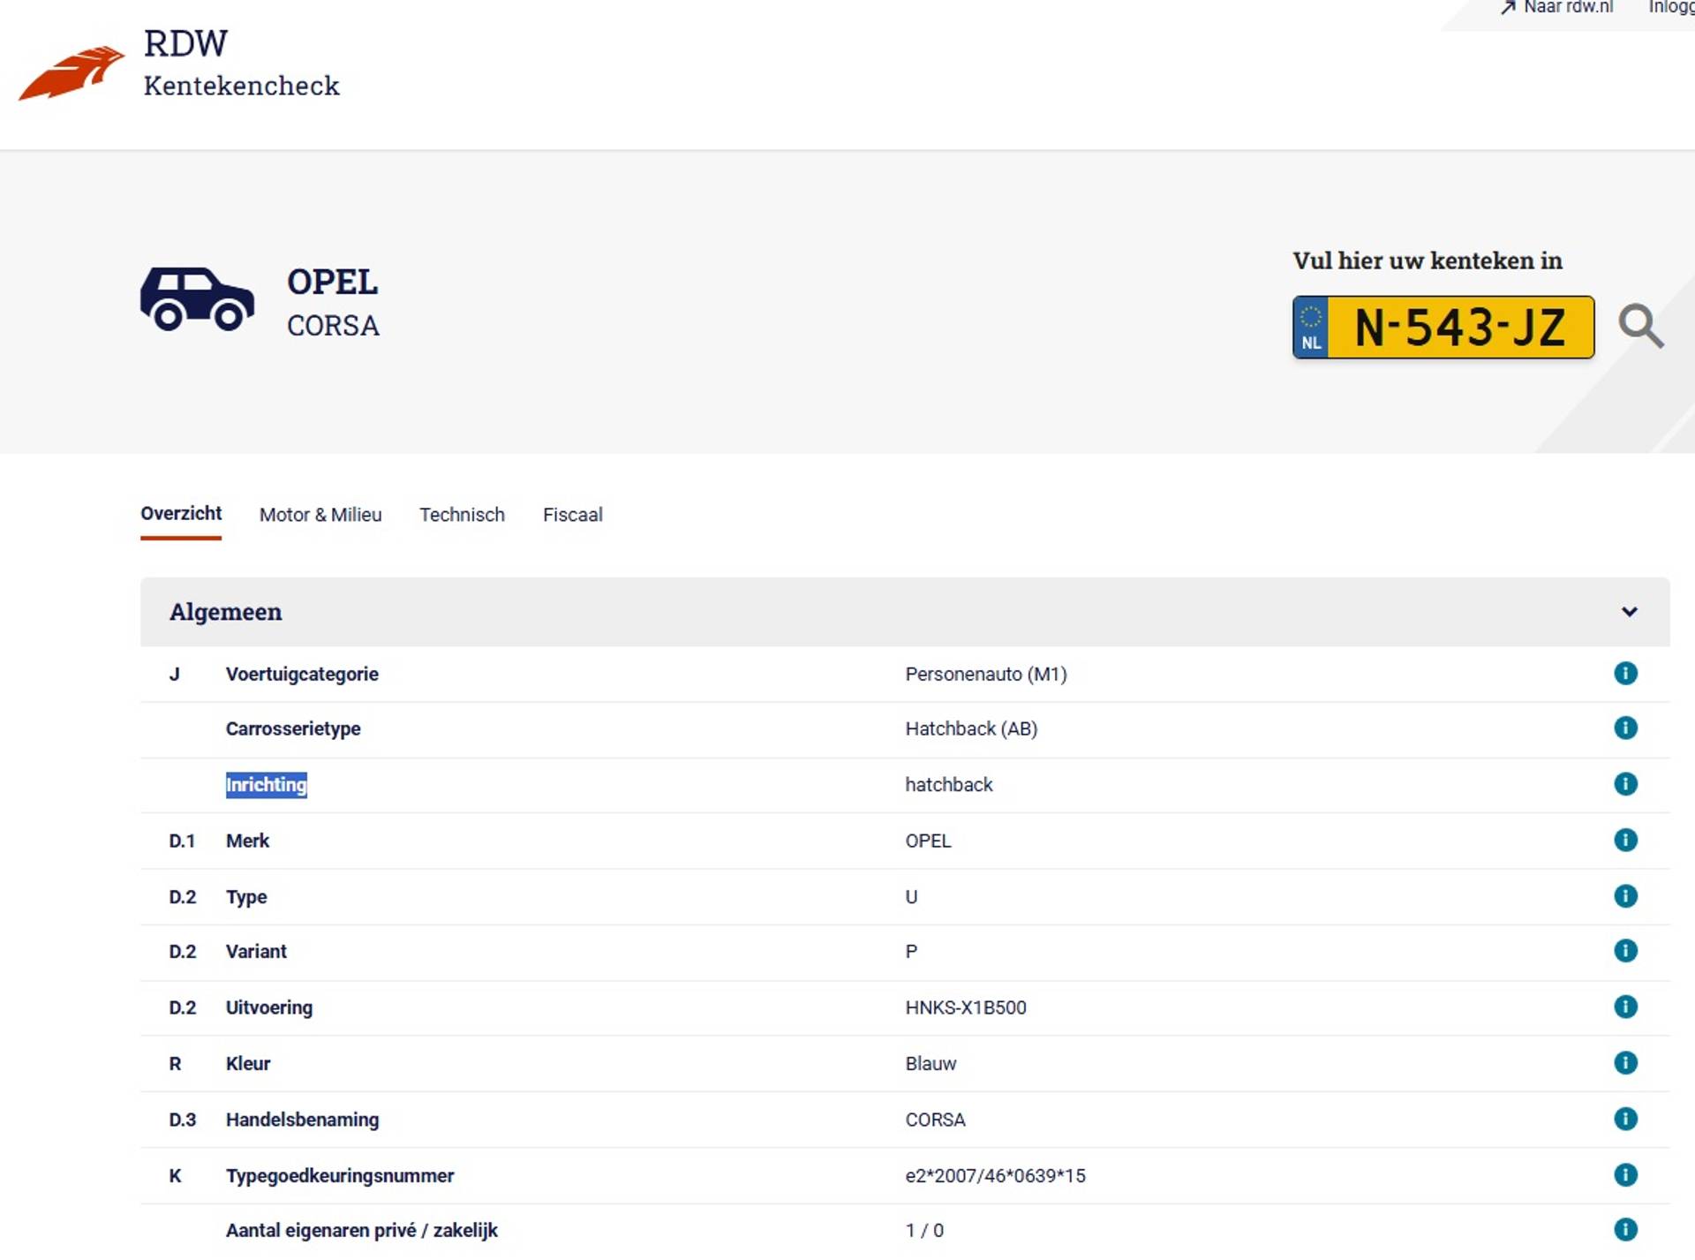This screenshot has width=1695, height=1260.
Task: Click the Overzicht tab
Action: [x=181, y=514]
